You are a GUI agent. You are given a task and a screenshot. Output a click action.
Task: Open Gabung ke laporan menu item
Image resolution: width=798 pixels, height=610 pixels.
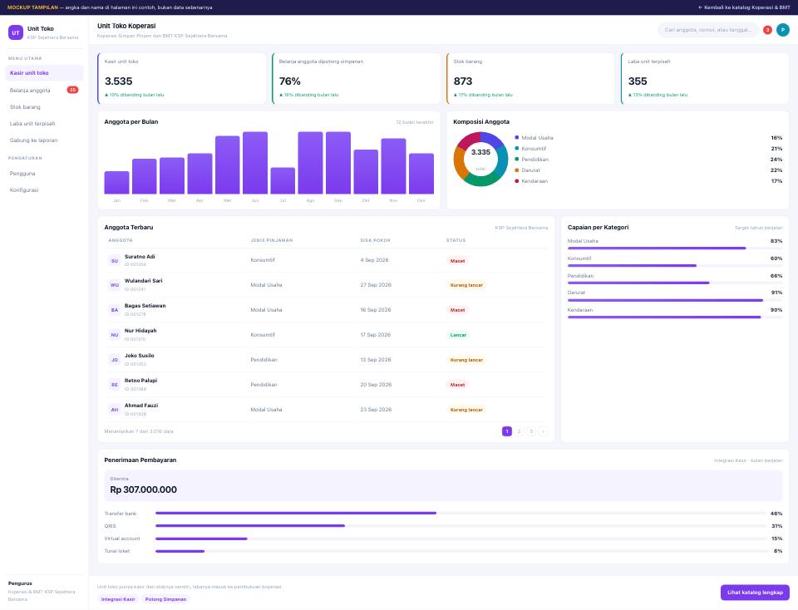44,140
